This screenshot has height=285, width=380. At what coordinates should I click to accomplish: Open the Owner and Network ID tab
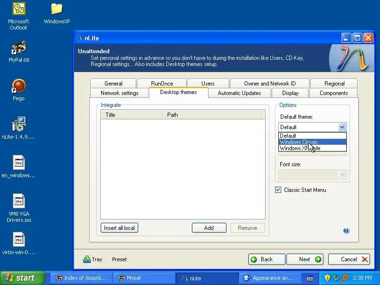(x=270, y=84)
